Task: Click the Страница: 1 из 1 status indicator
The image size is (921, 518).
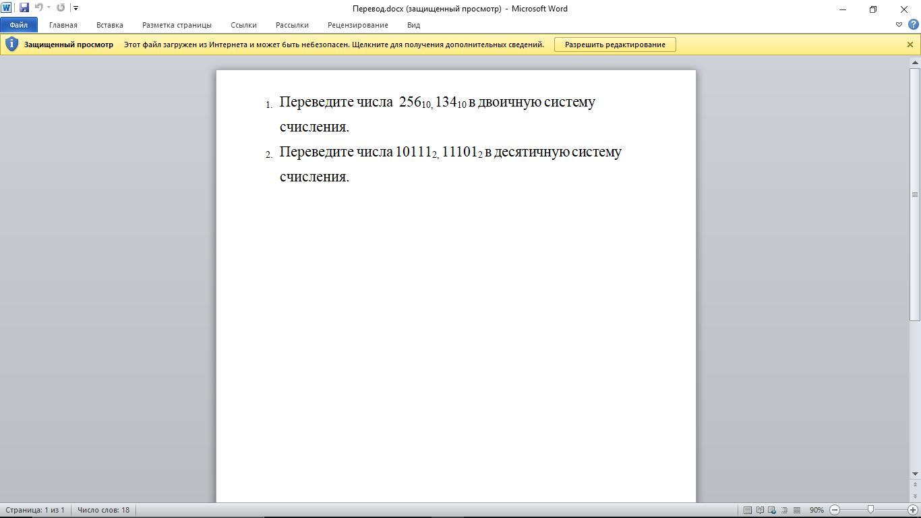Action: [35, 510]
